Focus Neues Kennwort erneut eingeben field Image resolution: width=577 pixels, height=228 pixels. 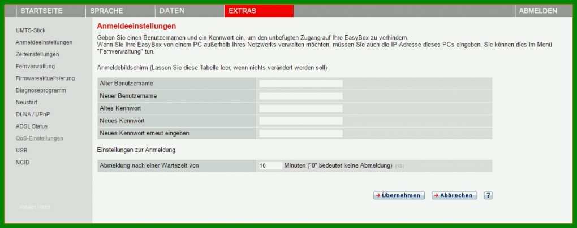coord(300,133)
